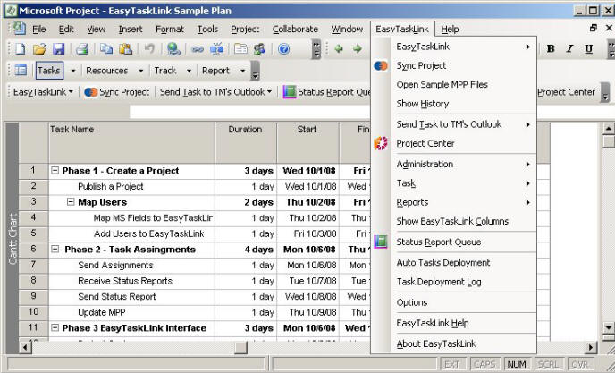Click the Print icon

coord(82,48)
